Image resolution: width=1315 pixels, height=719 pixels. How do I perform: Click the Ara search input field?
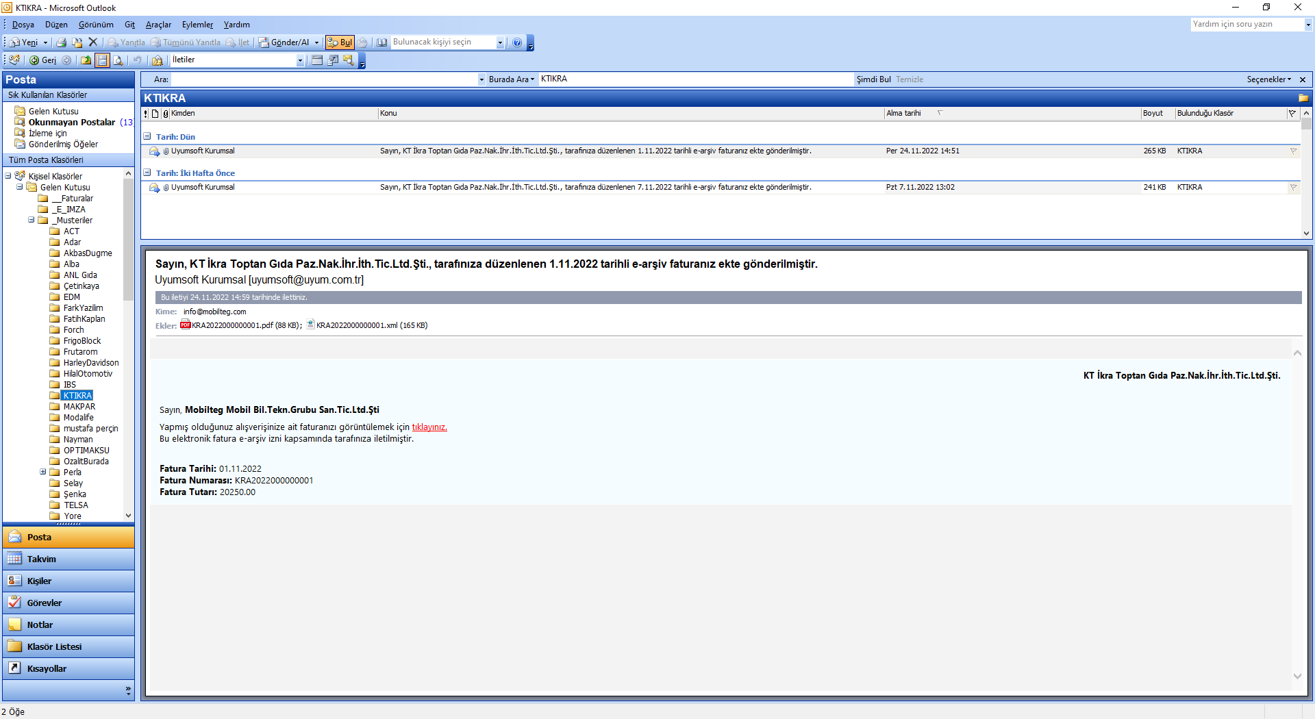(x=323, y=79)
